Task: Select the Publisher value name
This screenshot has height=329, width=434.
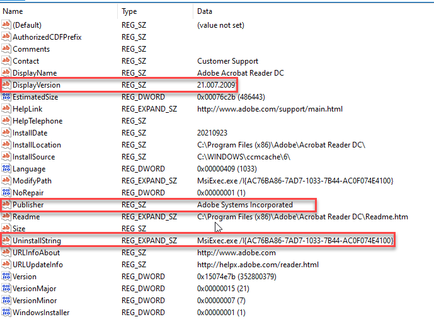Action: [28, 205]
